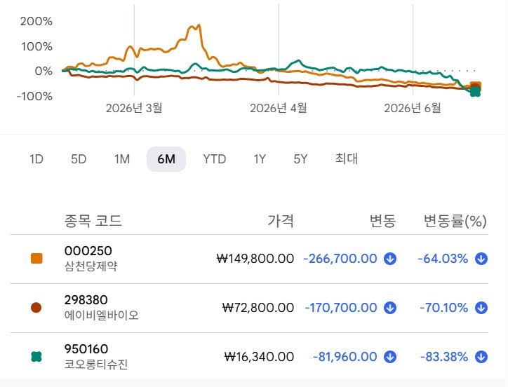This screenshot has width=508, height=387.
Task: Click the percentage -64.03%
Action: (443, 259)
